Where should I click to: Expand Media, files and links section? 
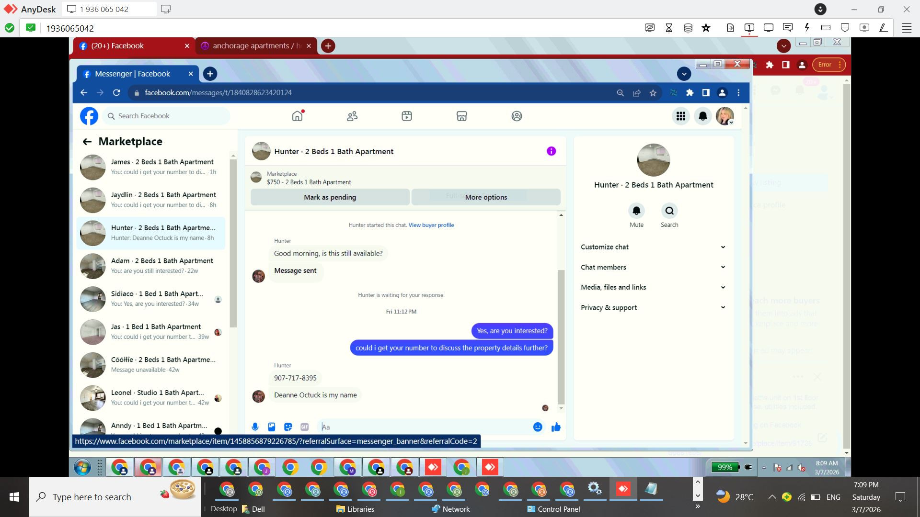tap(653, 287)
